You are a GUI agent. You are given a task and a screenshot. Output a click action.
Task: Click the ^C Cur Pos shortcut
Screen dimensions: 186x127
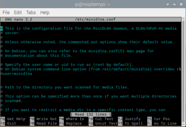(x=158, y=119)
